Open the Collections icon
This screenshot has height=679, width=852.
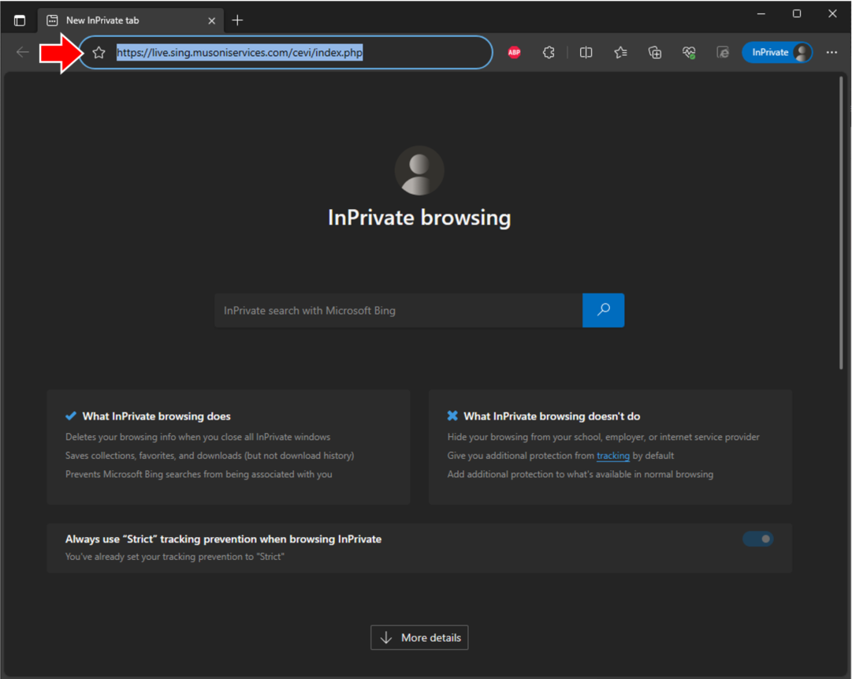655,53
